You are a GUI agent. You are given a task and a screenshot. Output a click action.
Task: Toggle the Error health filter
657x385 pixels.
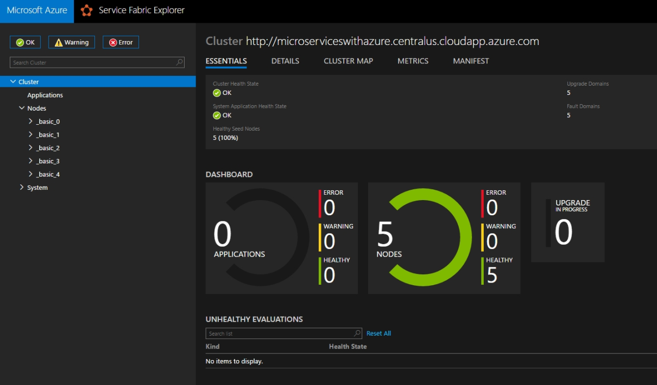pyautogui.click(x=121, y=42)
